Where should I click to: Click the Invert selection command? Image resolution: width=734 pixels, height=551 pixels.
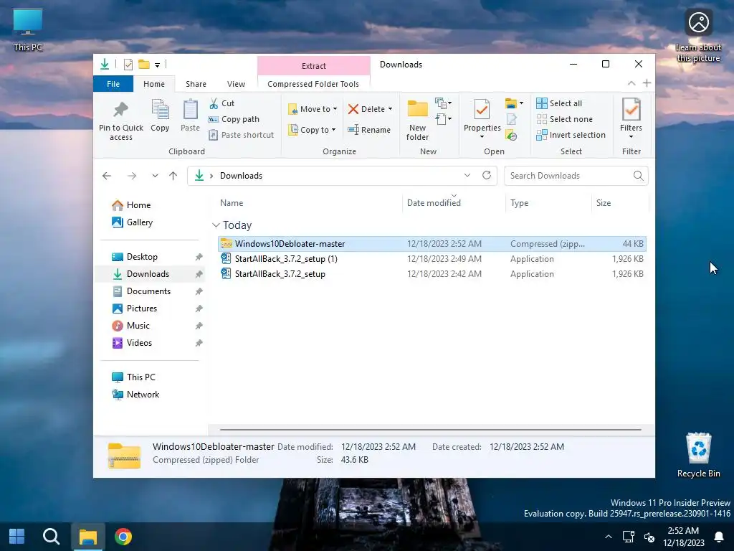pos(571,135)
